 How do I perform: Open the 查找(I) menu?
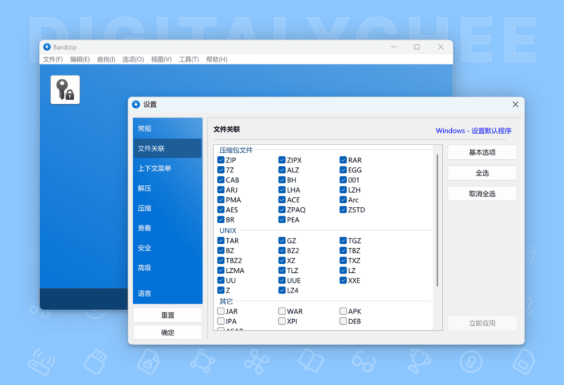point(106,59)
